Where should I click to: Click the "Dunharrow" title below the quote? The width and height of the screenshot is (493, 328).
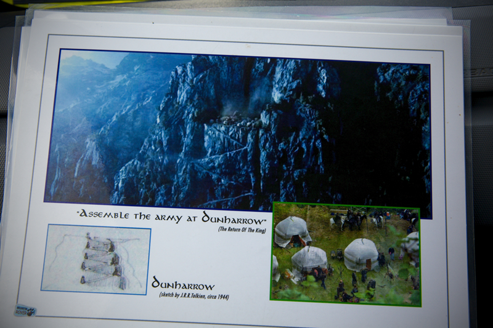(x=183, y=286)
